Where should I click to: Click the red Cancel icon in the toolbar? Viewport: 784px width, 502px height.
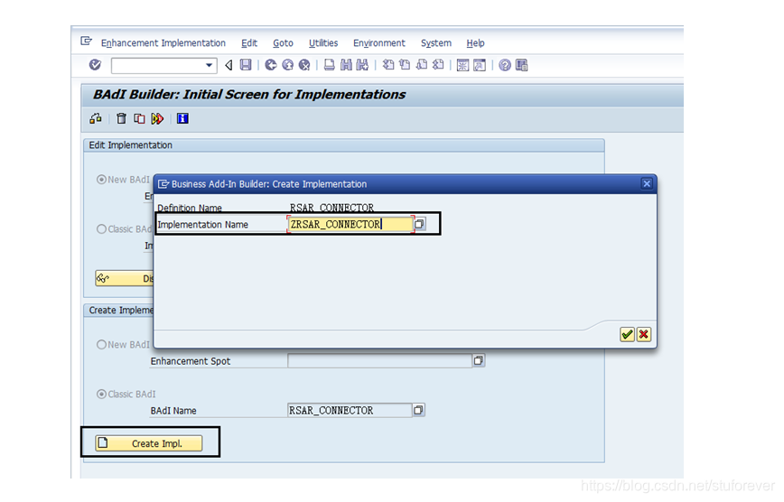pyautogui.click(x=304, y=65)
